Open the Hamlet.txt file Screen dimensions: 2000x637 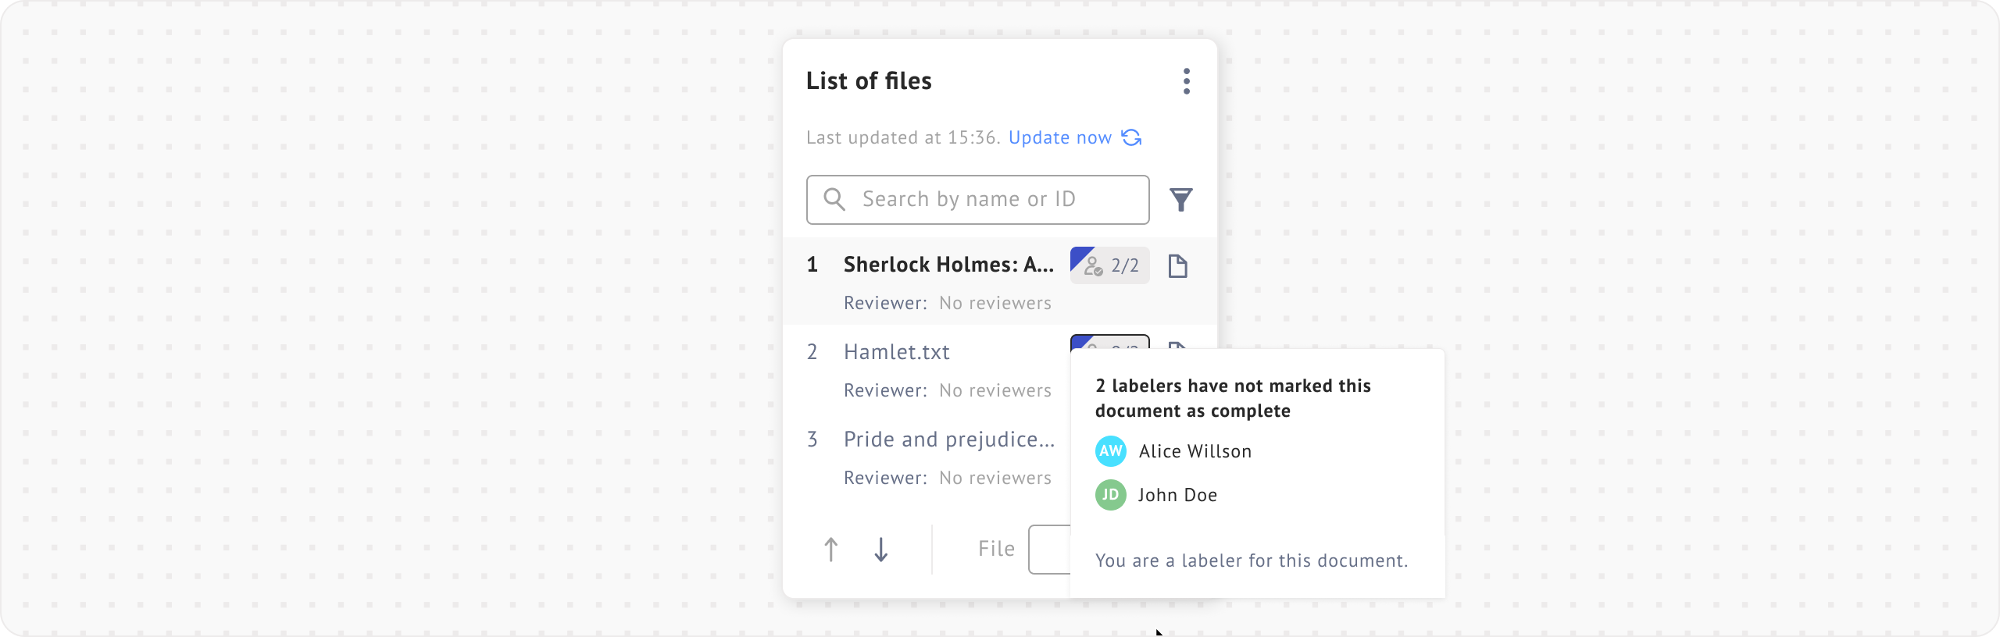pos(897,353)
